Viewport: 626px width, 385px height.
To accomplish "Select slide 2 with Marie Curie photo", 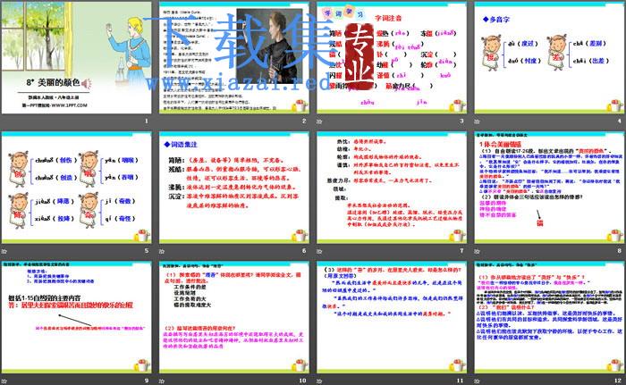I will click(x=234, y=57).
